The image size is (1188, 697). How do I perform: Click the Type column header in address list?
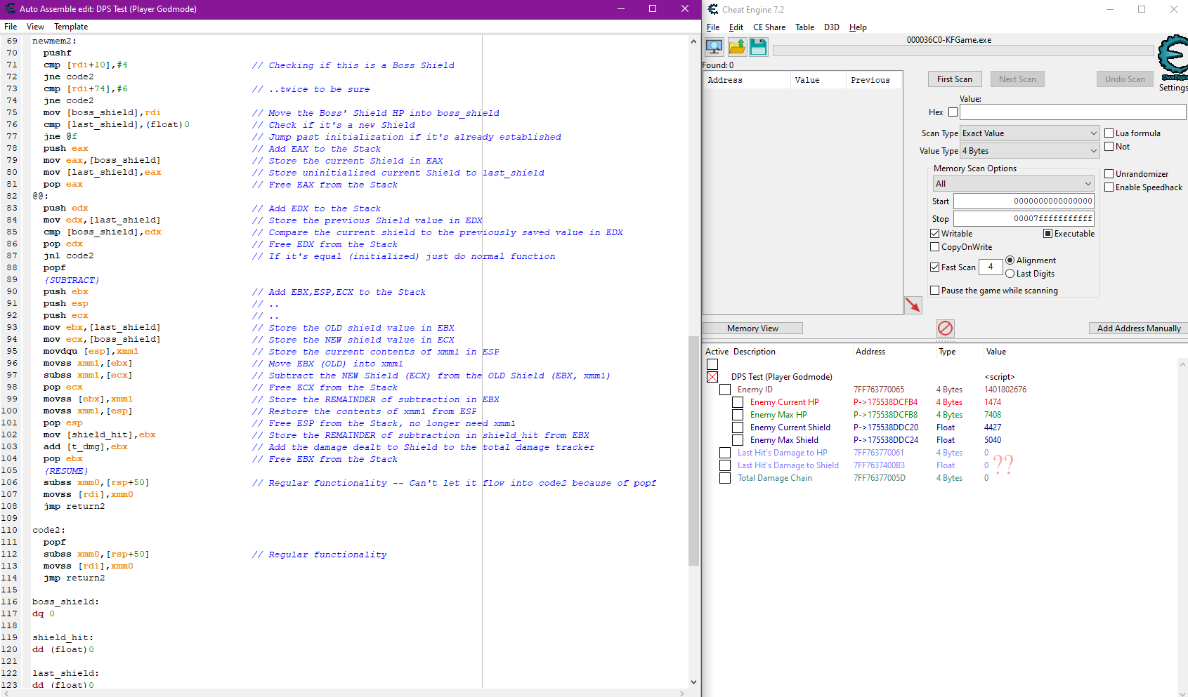946,352
